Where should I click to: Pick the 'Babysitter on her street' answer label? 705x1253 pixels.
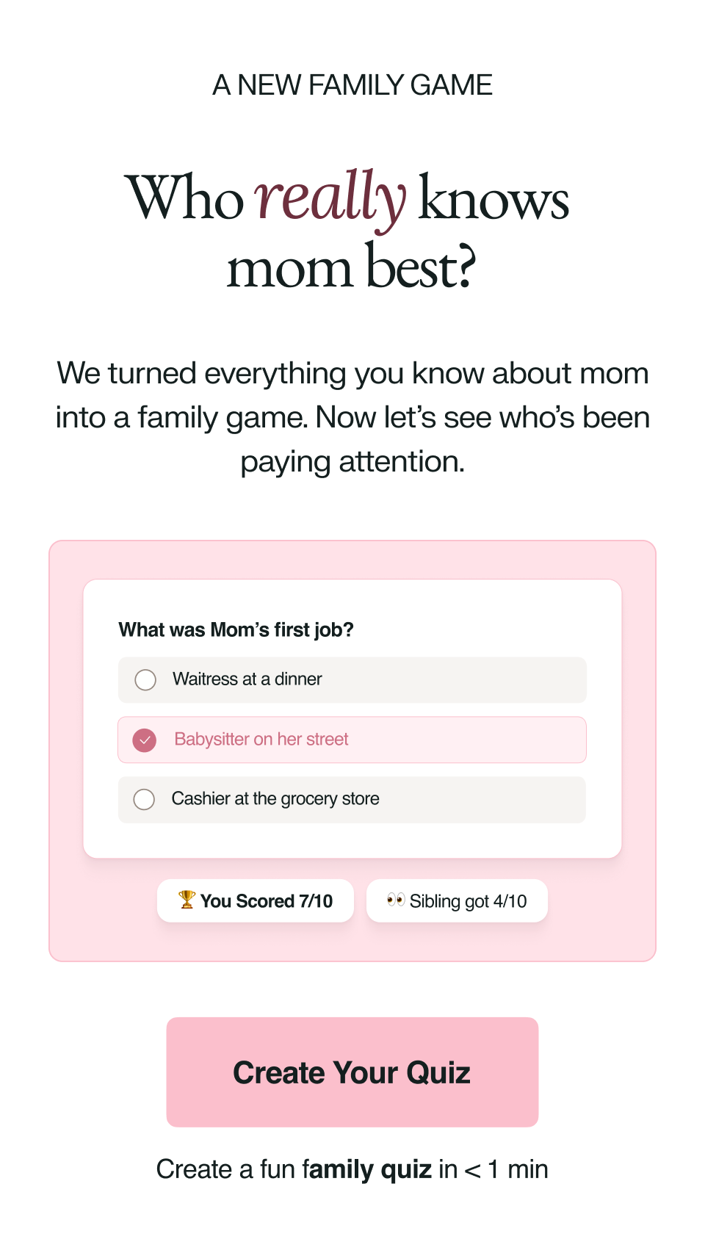261,740
